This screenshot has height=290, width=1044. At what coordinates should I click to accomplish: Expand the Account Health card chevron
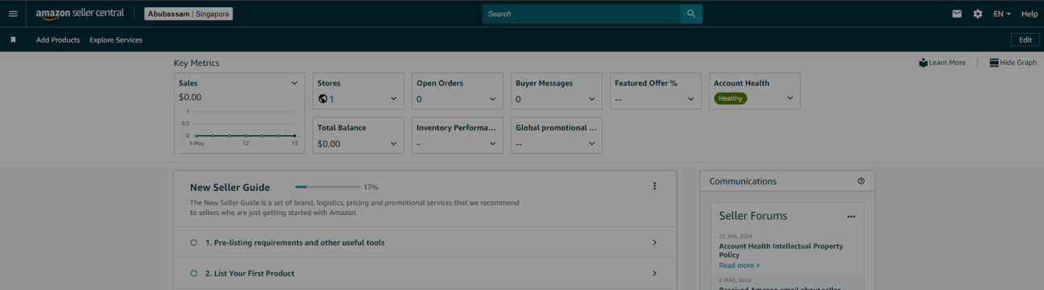(x=789, y=98)
